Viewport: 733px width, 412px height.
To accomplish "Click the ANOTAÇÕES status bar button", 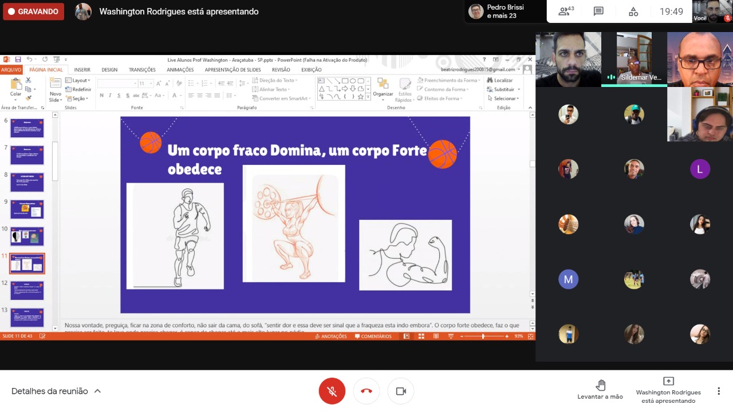I will pos(331,336).
